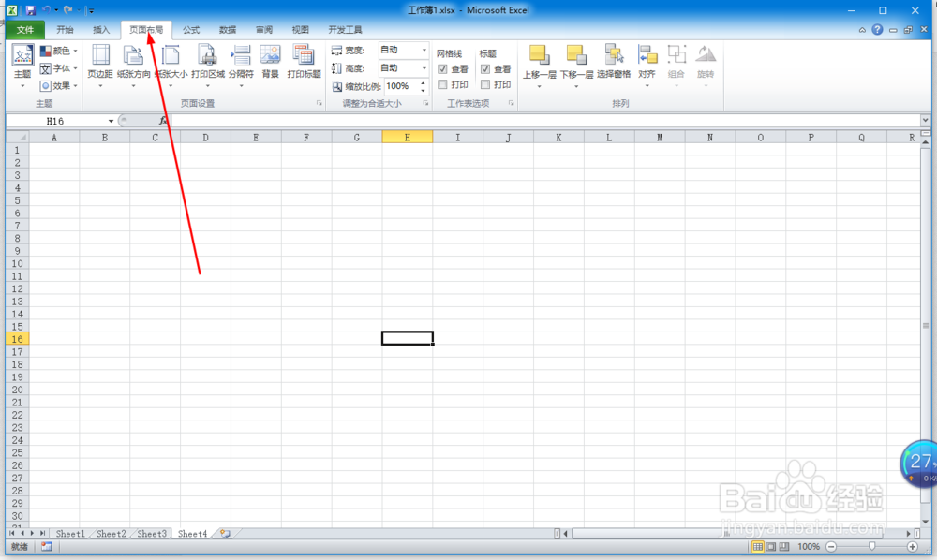Click the Save icon in quick access toolbar

(x=31, y=10)
